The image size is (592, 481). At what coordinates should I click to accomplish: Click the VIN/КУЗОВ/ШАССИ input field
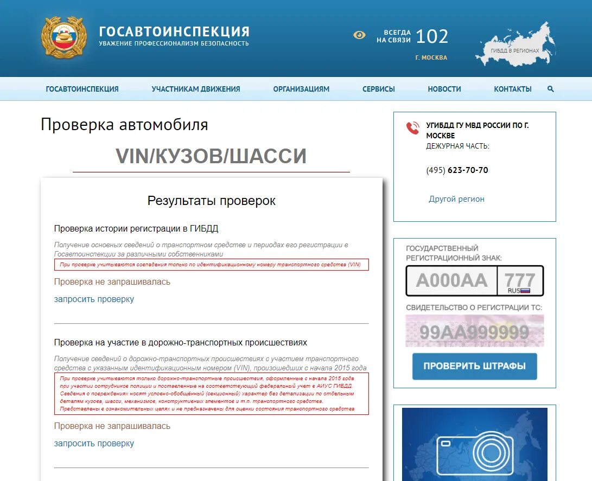211,156
